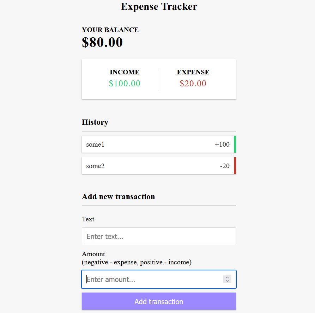The width and height of the screenshot is (315, 313).
Task: Focus the Enter text input field
Action: (159, 236)
